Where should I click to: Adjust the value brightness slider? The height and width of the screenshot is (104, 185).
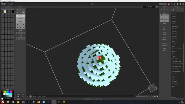[8, 96]
